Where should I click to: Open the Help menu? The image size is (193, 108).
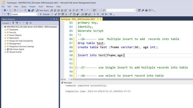pyautogui.click(x=59, y=7)
